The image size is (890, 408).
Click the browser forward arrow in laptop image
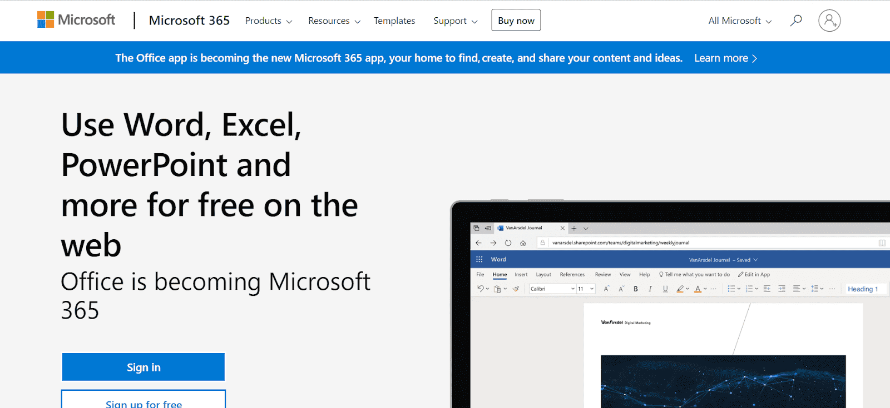(493, 243)
